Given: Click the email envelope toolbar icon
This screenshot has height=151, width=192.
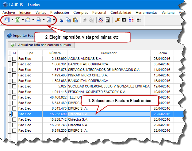Looking at the screenshot, I should (28, 20).
